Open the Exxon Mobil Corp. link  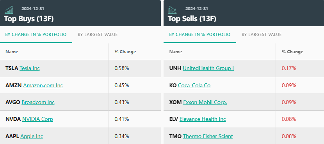click(205, 103)
